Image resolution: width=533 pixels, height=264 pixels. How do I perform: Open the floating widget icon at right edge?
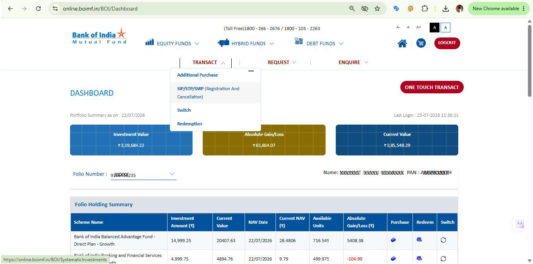[520, 224]
